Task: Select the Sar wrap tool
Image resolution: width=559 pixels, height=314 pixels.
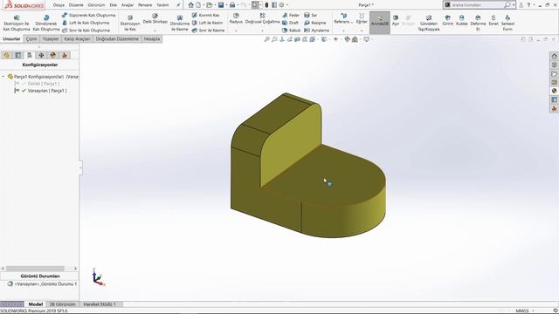Action: pos(311,16)
